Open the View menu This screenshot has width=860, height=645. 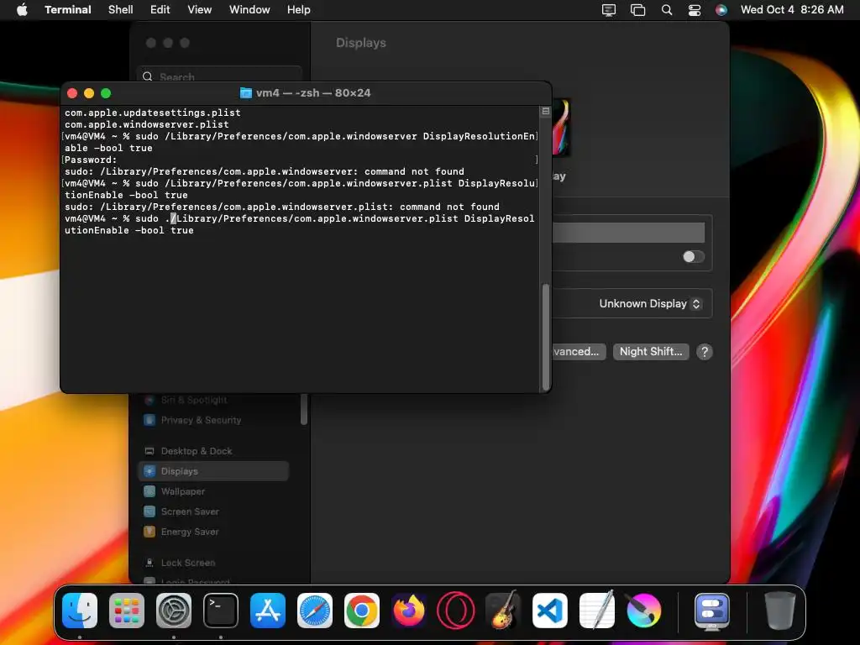point(200,10)
